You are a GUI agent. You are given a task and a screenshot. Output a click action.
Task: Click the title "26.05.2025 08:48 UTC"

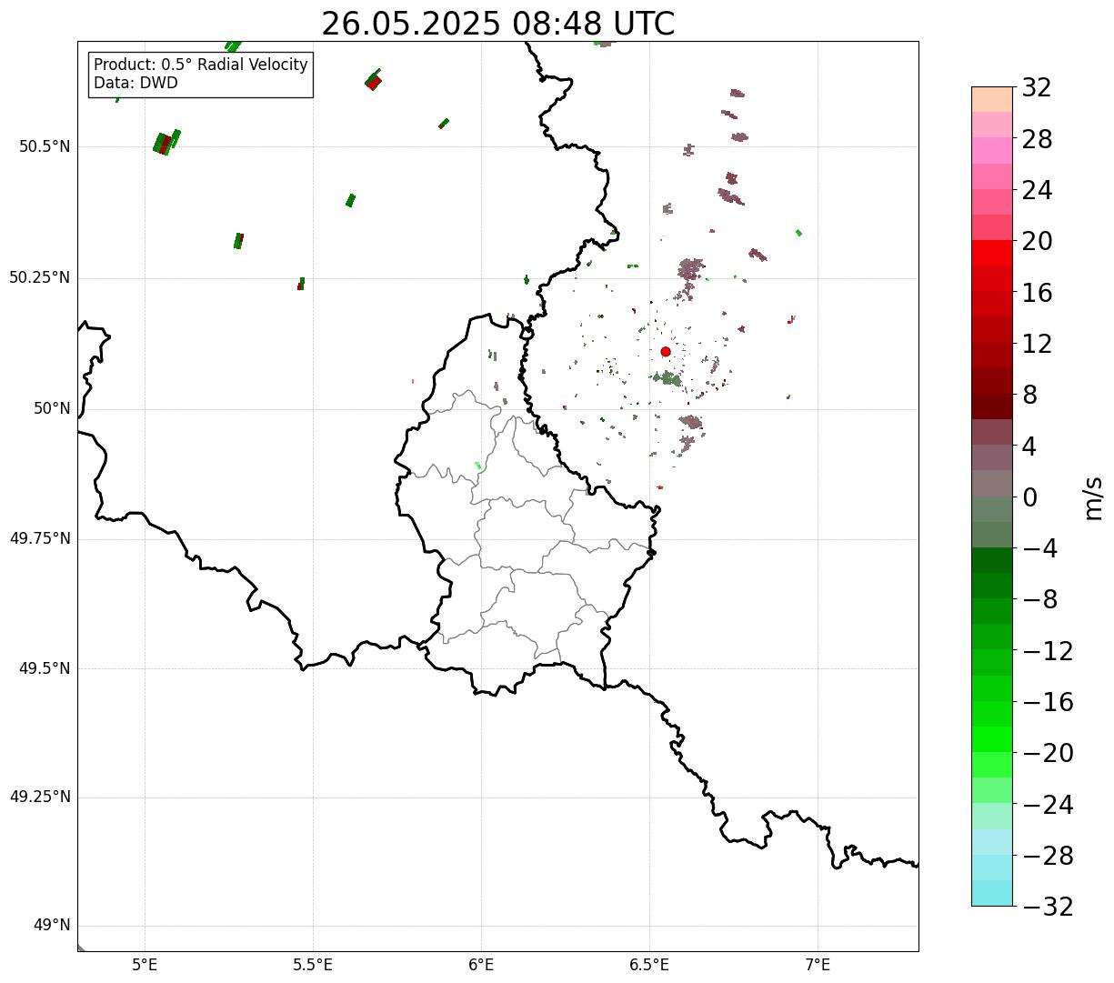[498, 24]
